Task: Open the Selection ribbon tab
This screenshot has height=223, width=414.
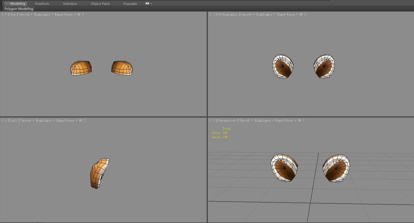Action: click(x=70, y=4)
